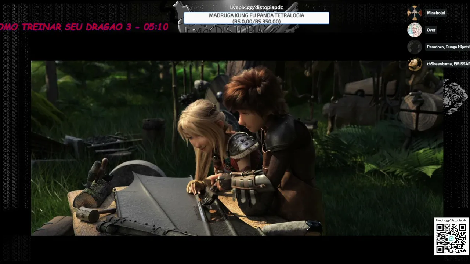Click the username text Over
This screenshot has height=264, width=470.
click(x=431, y=30)
